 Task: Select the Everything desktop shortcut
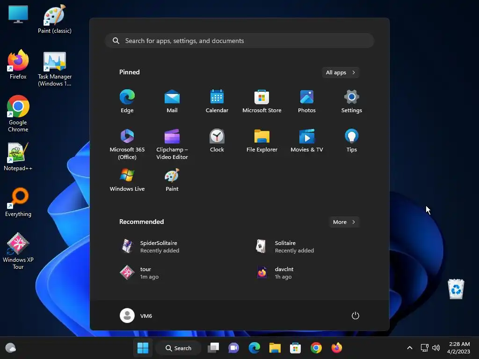click(18, 202)
